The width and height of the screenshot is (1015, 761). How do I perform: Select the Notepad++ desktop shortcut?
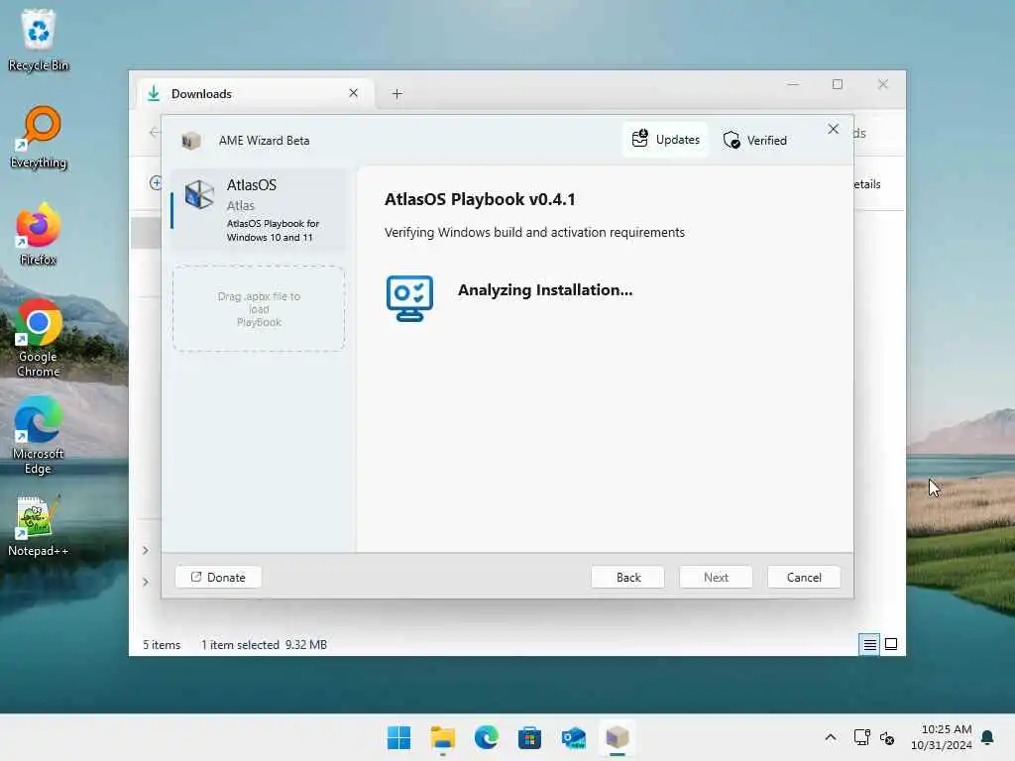pyautogui.click(x=39, y=526)
